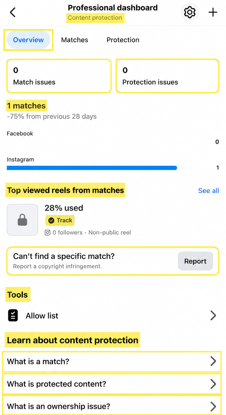The height and width of the screenshot is (415, 226).
Task: Expand "What is protected content?" arrow
Action: 213,384
